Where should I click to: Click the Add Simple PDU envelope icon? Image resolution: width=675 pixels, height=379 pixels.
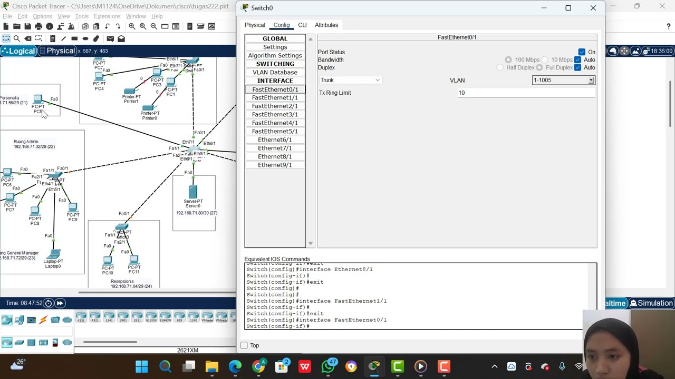pyautogui.click(x=110, y=38)
